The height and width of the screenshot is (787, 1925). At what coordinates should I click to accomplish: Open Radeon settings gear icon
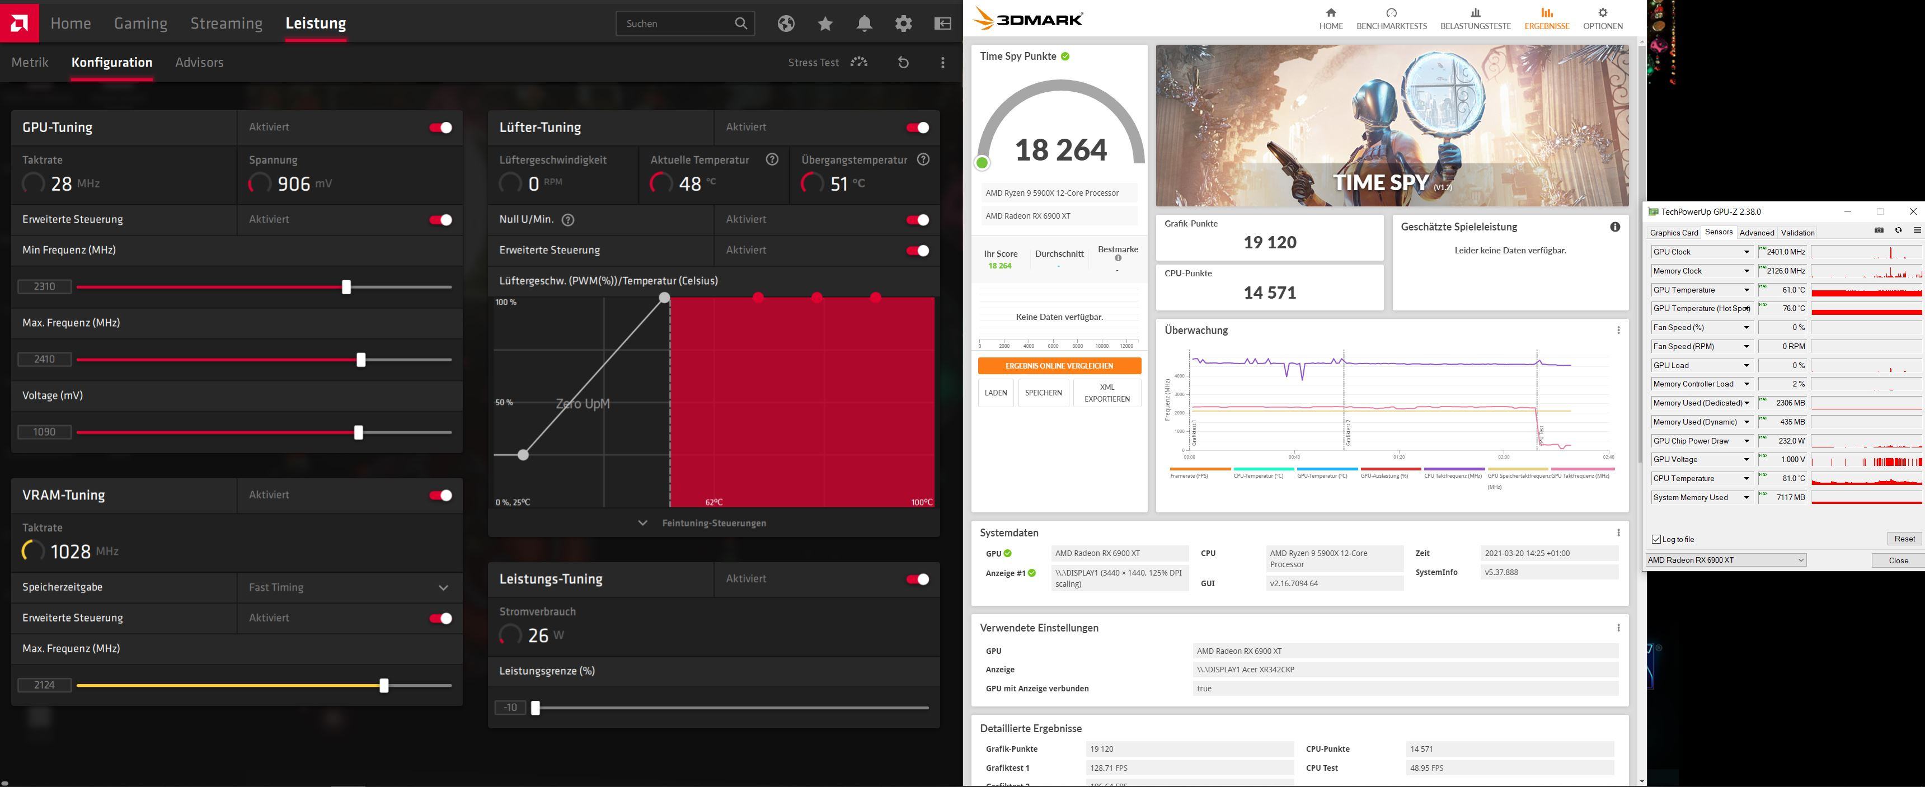coord(903,23)
